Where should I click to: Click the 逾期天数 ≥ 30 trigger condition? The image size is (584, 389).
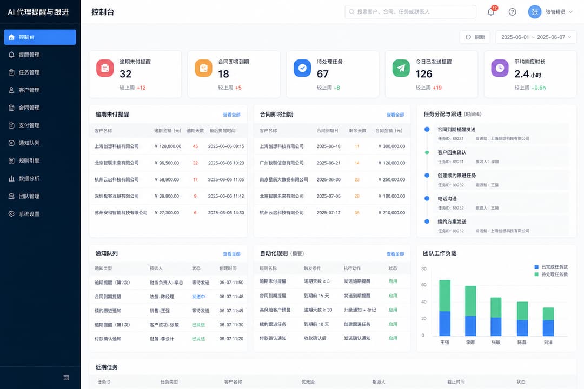(318, 310)
